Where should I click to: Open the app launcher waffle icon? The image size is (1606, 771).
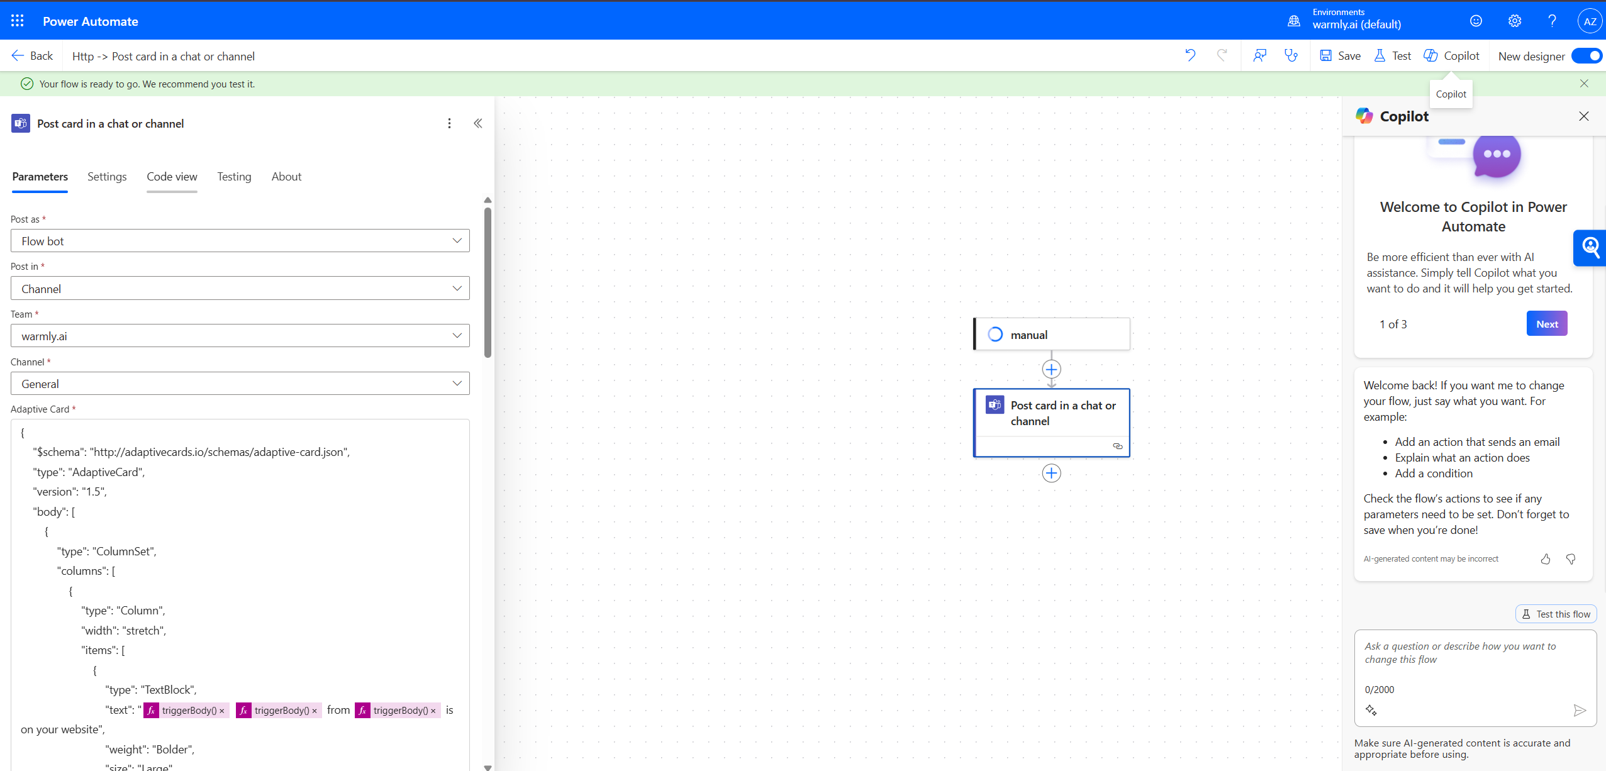pyautogui.click(x=17, y=21)
